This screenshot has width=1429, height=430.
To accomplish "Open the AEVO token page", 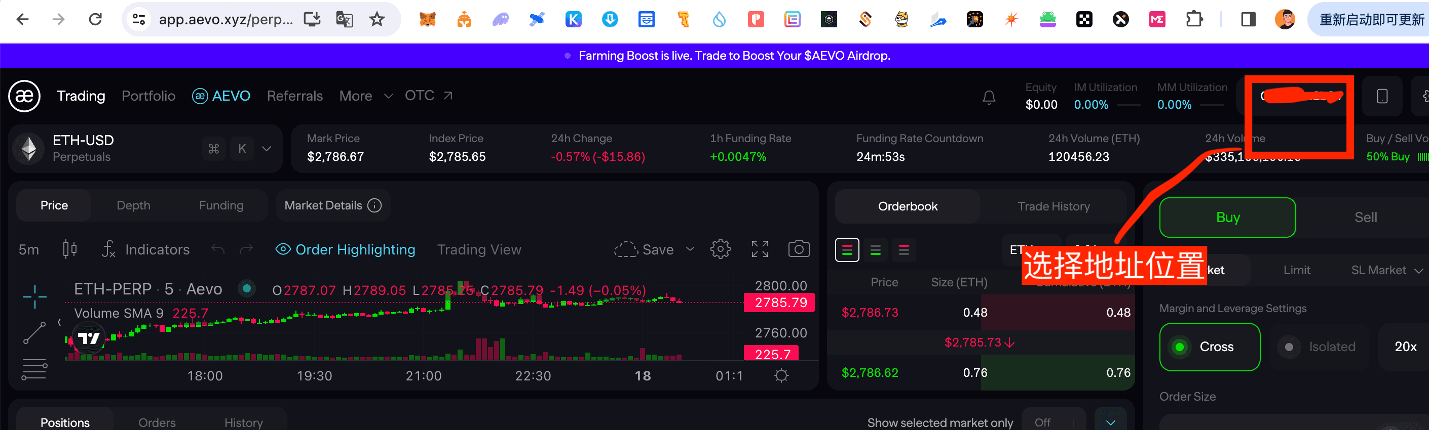I will (x=221, y=96).
